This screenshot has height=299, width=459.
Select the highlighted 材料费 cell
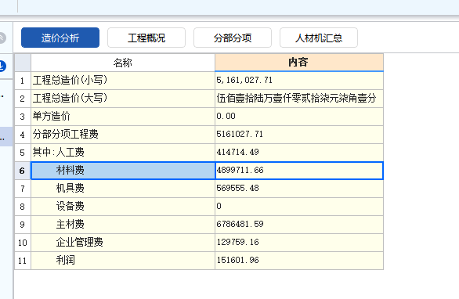123,171
